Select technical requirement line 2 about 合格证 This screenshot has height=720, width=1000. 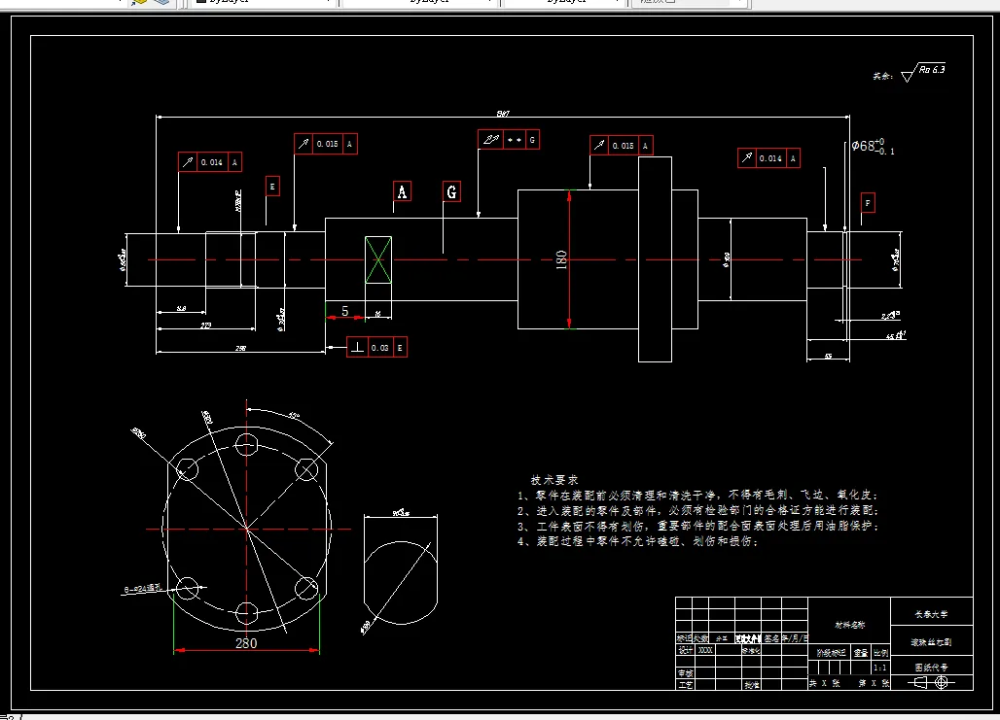tap(697, 510)
